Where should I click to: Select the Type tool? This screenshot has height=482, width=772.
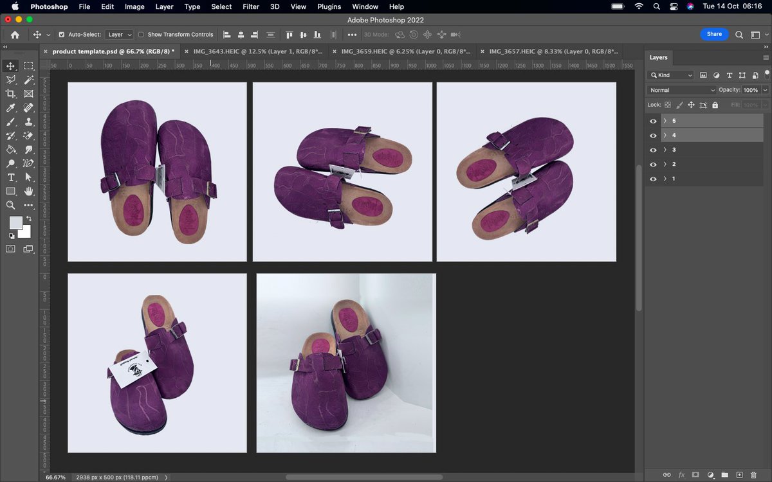[x=10, y=177]
